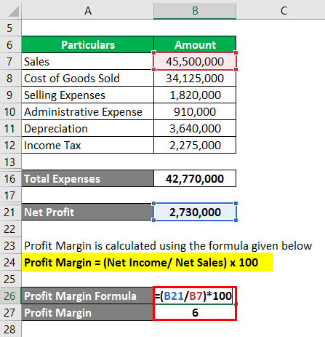Select row 10 header
Screen dimensions: 325x337
click(10, 111)
